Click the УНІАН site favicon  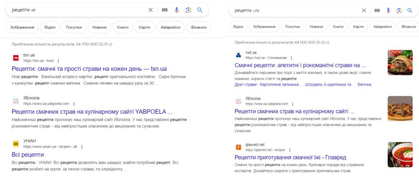click(x=16, y=143)
